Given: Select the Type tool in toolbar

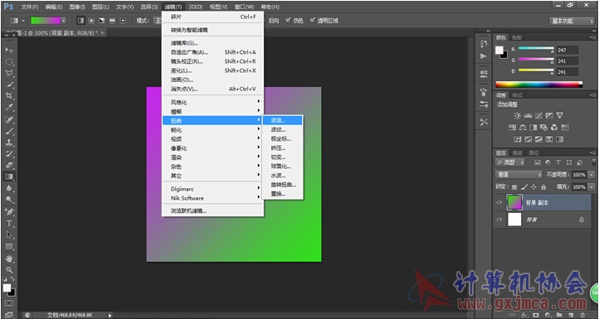Looking at the screenshot, I should coord(9,223).
